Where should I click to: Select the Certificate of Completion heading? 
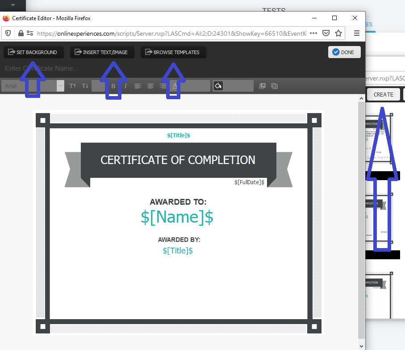tap(178, 160)
